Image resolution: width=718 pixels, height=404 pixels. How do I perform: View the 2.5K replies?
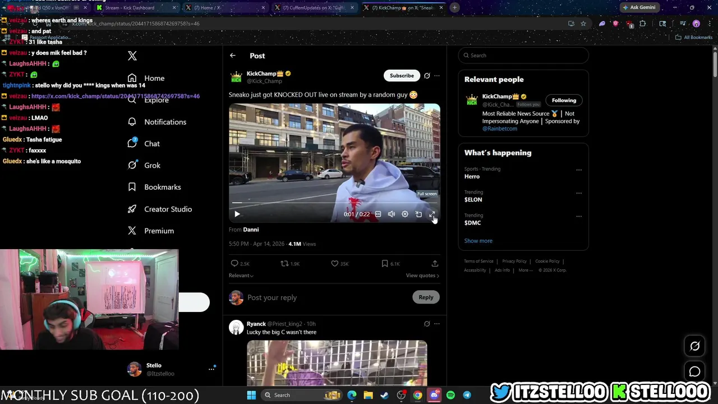(x=240, y=263)
